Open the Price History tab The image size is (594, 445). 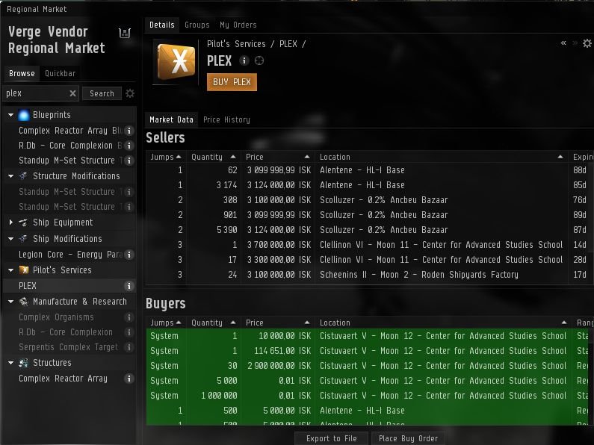pyautogui.click(x=226, y=120)
